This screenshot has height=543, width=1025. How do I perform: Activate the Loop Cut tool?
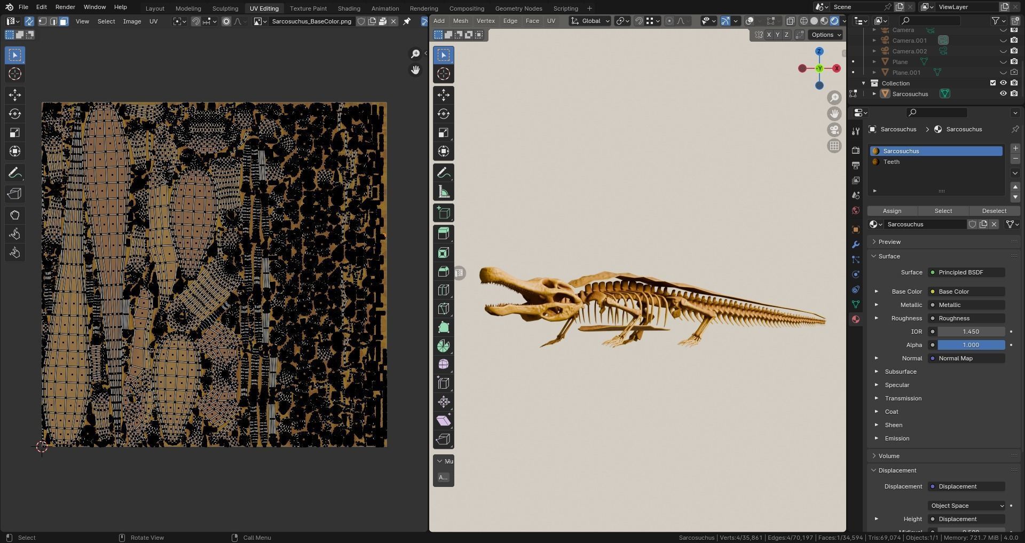(x=443, y=290)
